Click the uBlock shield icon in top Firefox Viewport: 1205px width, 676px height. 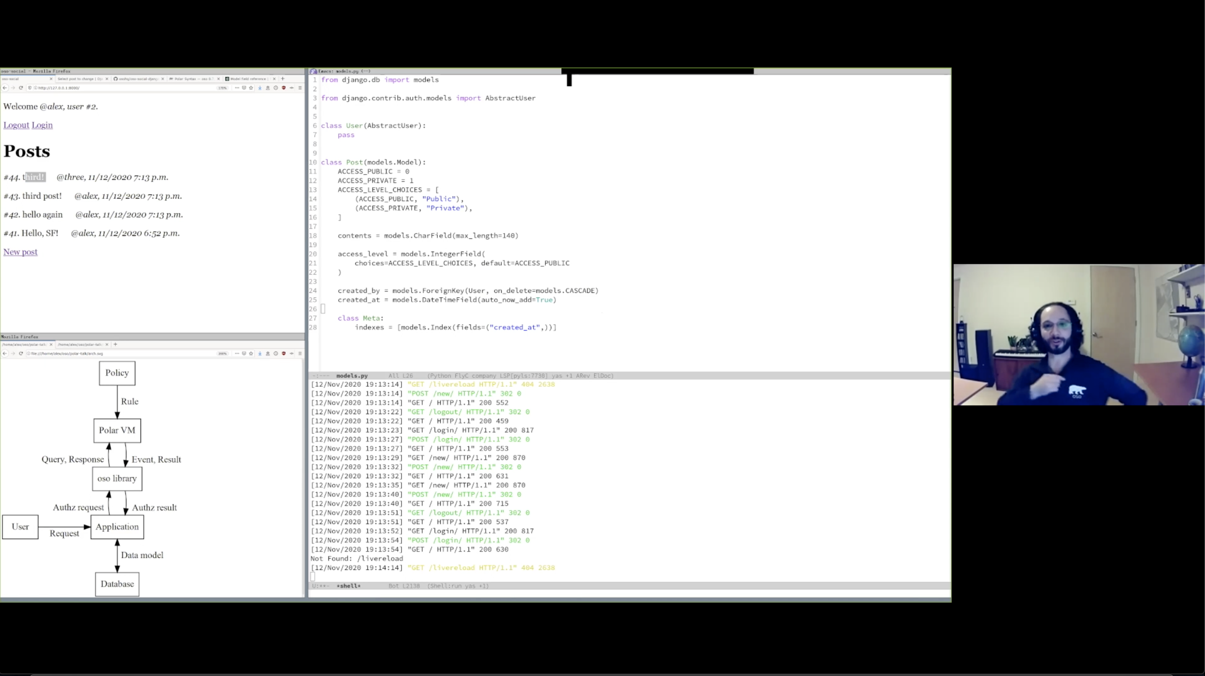tap(284, 88)
